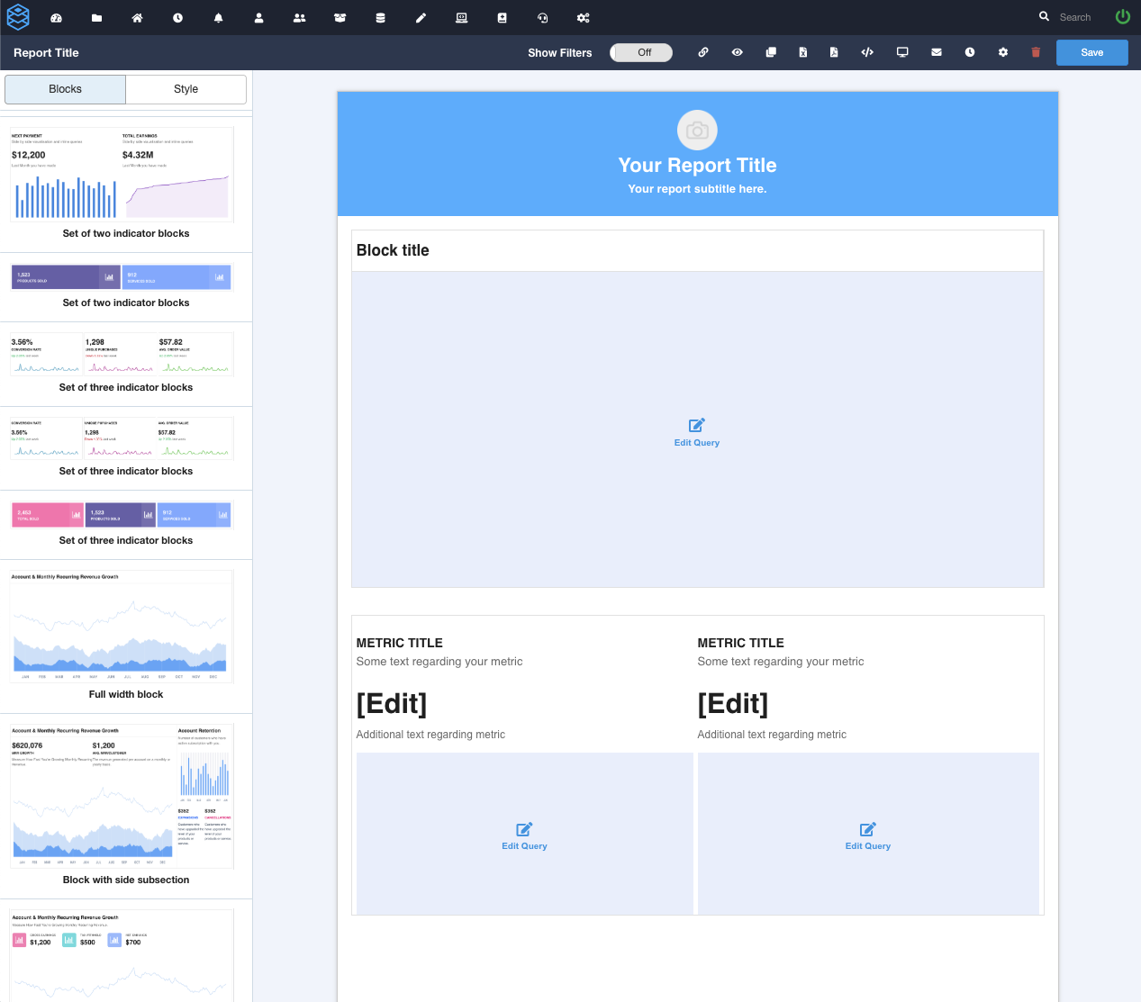The width and height of the screenshot is (1141, 1002).
Task: Open the single user icon
Action: (258, 18)
